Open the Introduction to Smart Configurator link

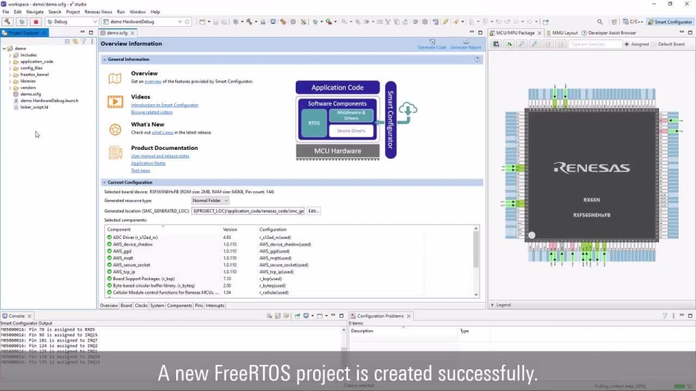(164, 105)
